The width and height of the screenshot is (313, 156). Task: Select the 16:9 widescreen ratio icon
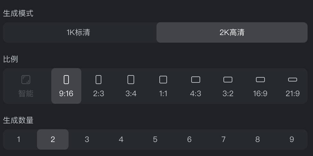(260, 80)
